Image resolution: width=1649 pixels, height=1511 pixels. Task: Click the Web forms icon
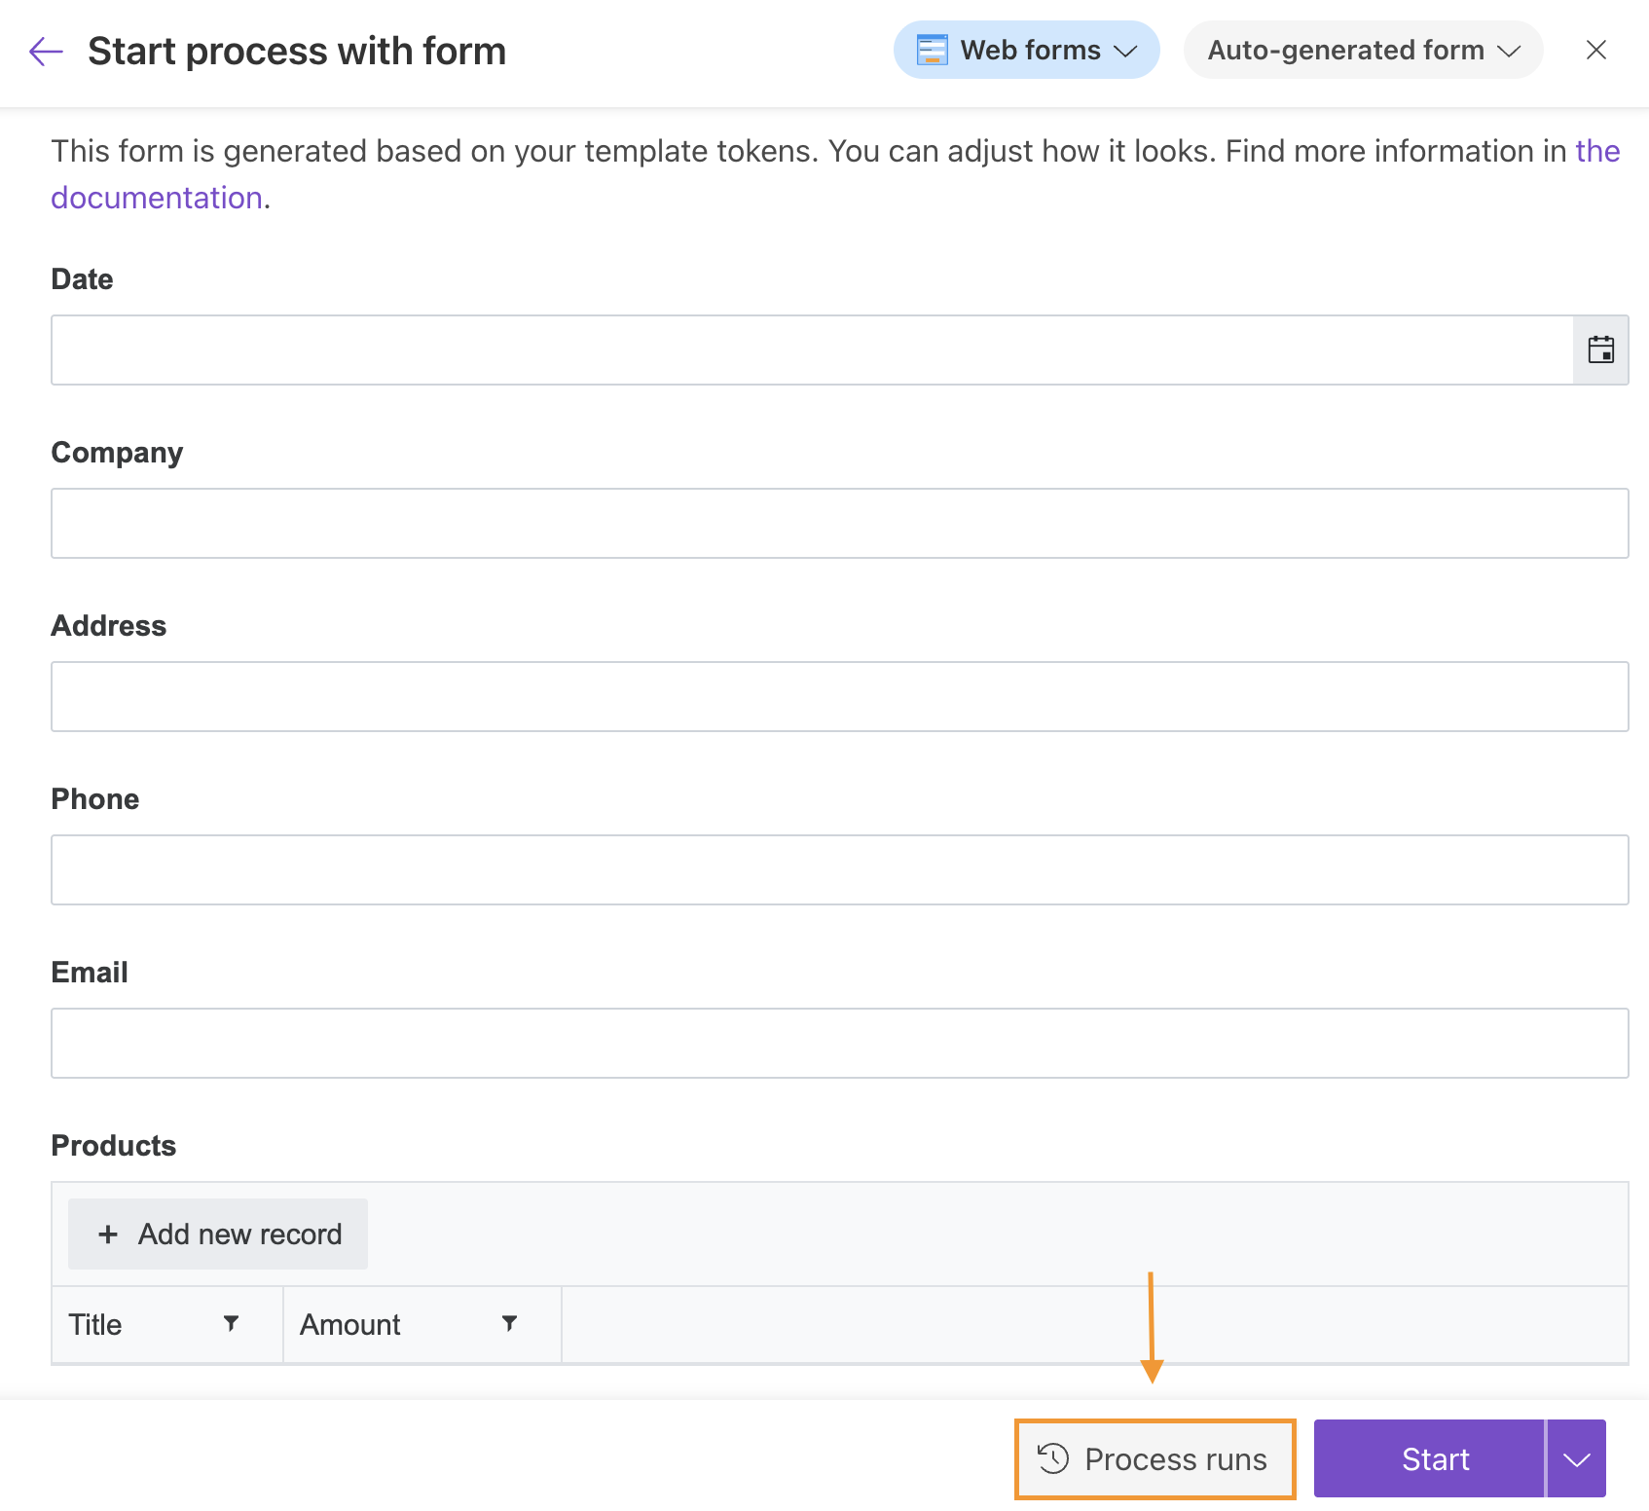click(932, 50)
